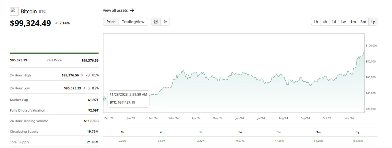Click the $100,000 y-axis label
This screenshot has height=148, width=392.
(371, 46)
